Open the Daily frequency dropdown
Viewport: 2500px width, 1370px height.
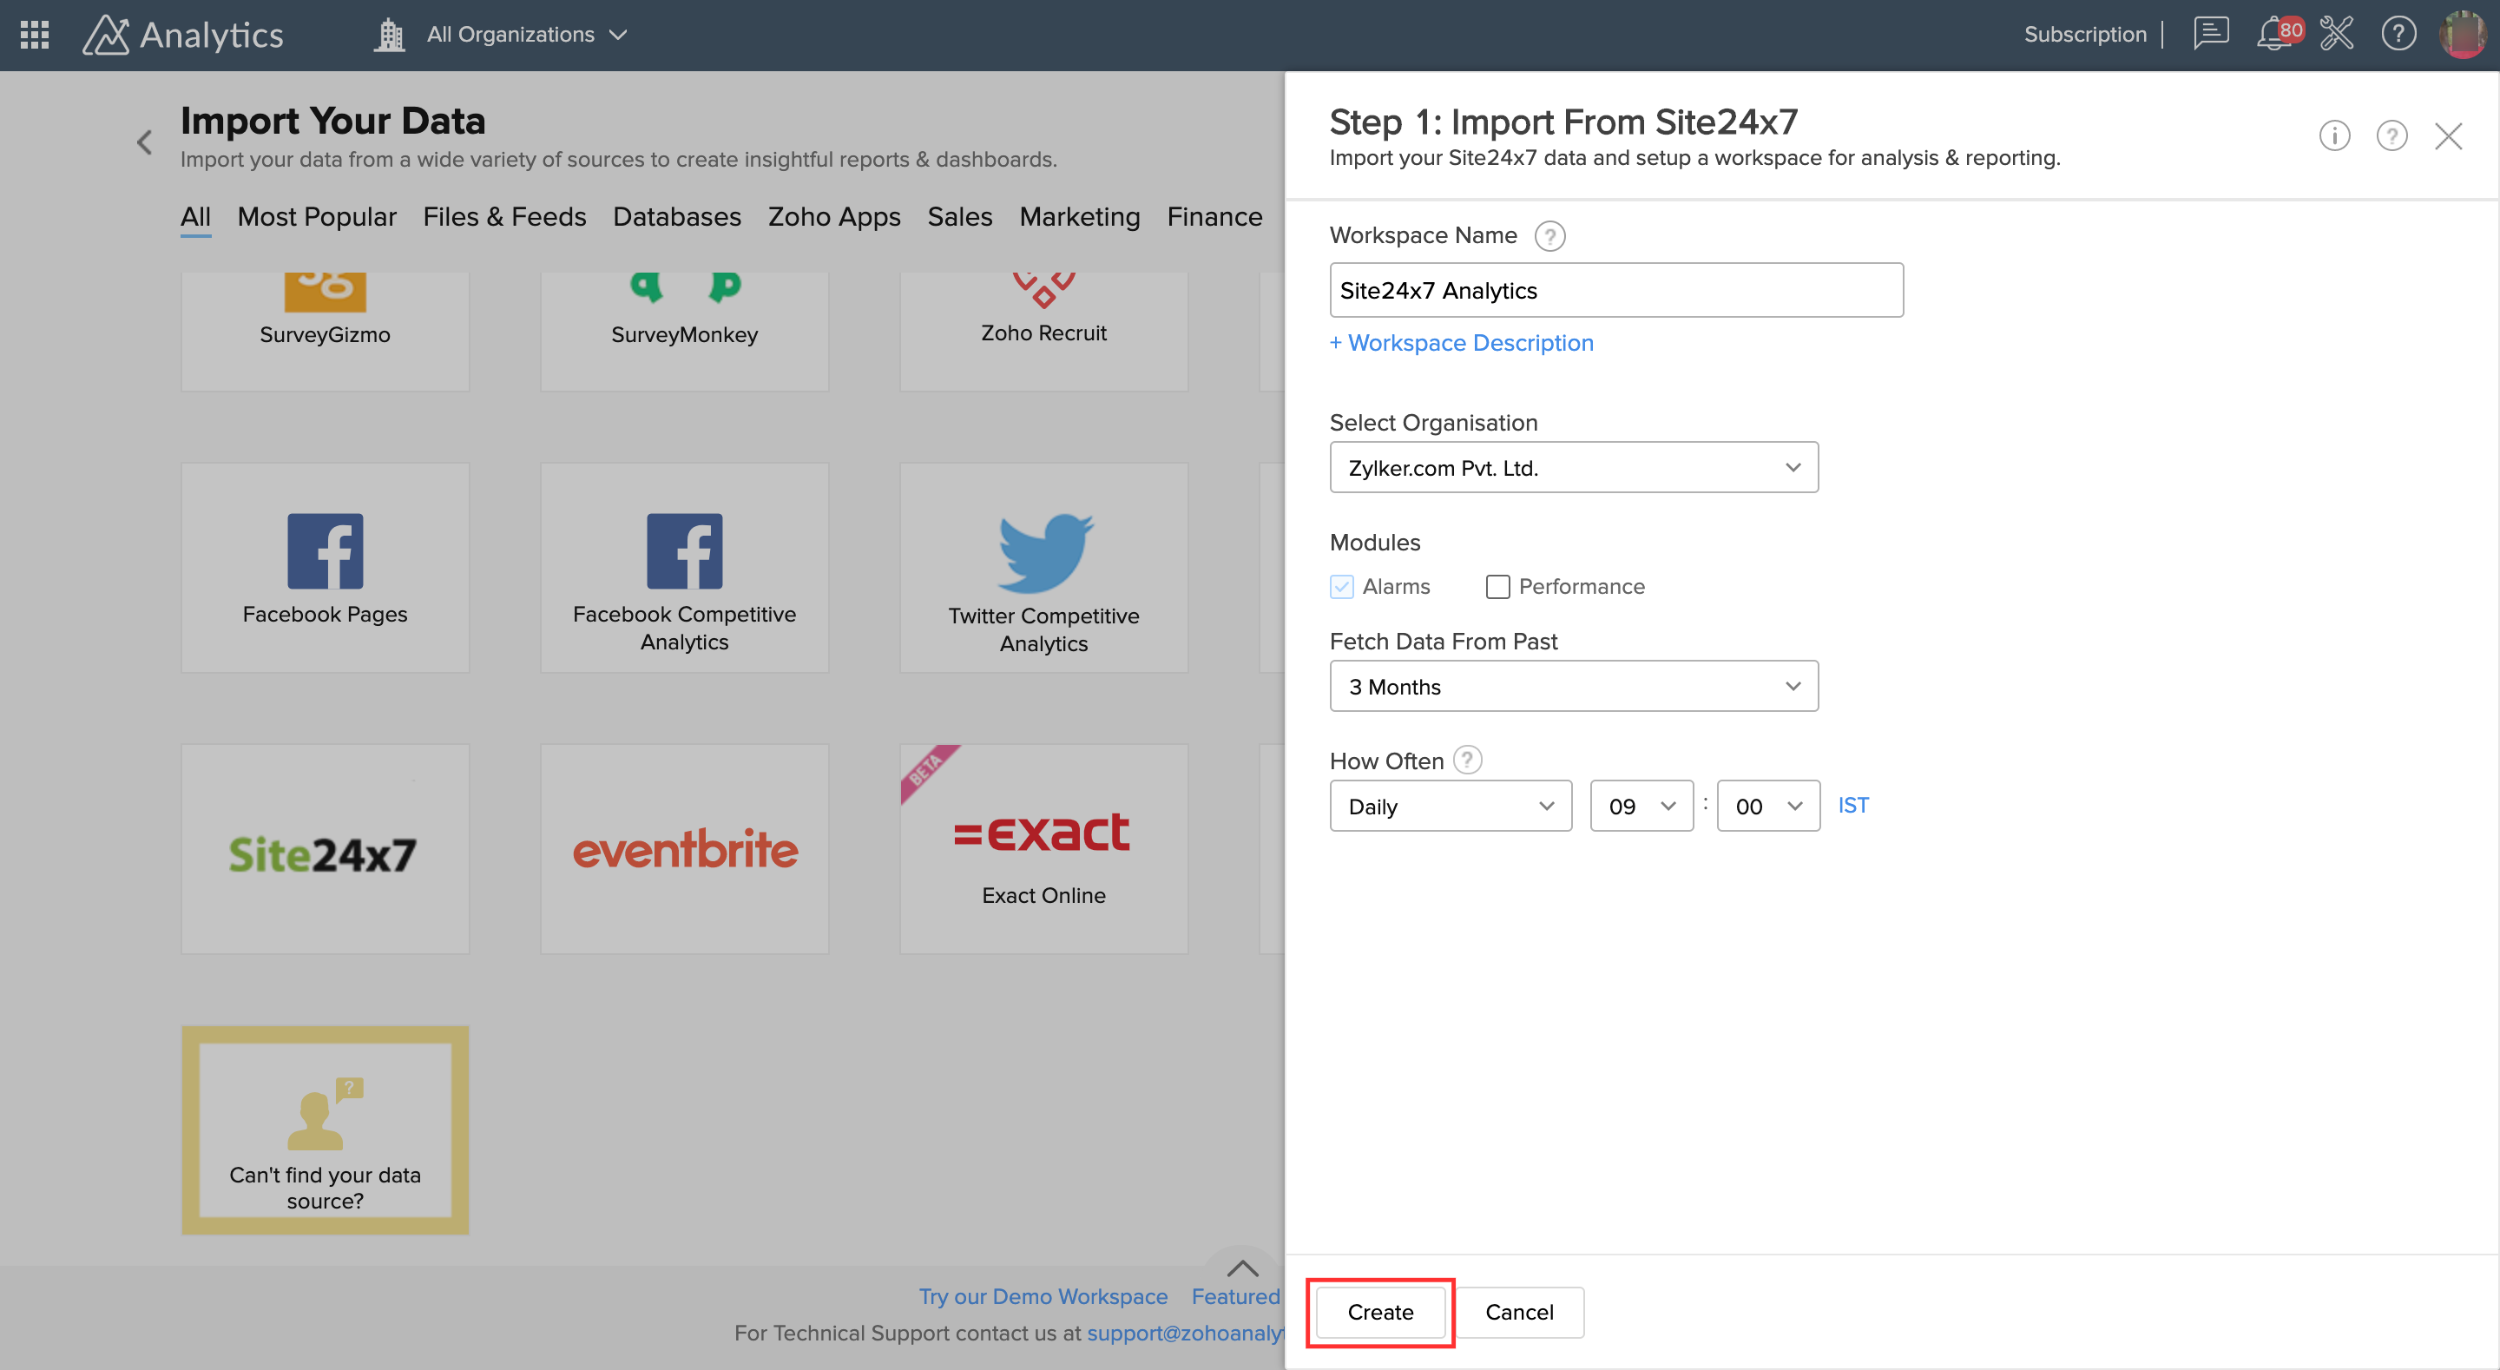pyautogui.click(x=1450, y=806)
